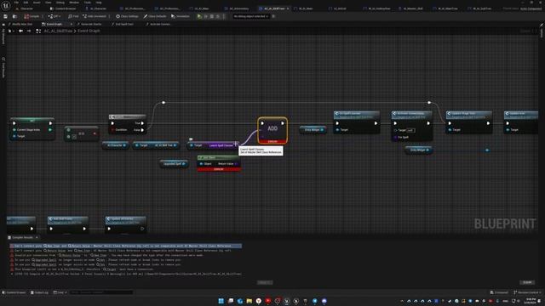The height and width of the screenshot is (306, 545).
Task: Click Hide Unrelated in the toolbar
Action: click(95, 16)
